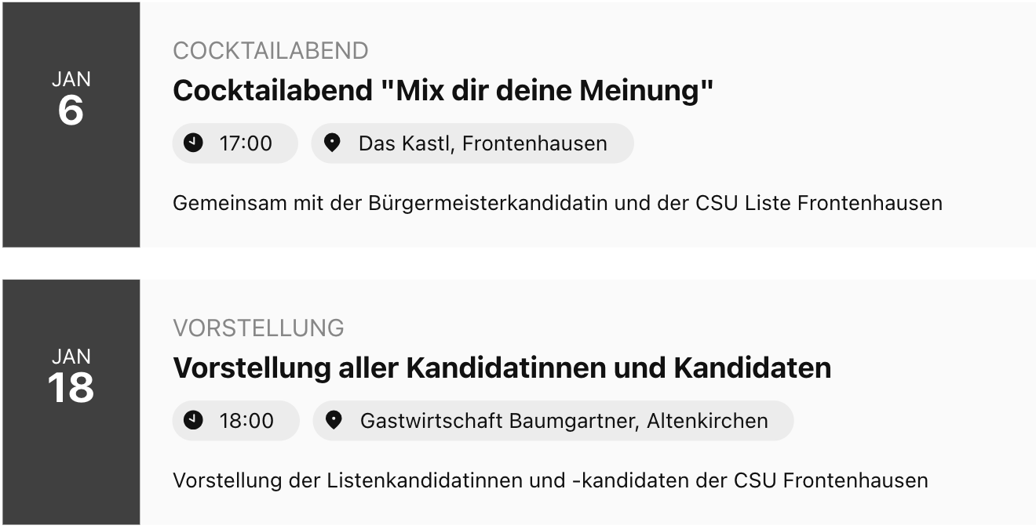Viewport: 1036px width, 529px height.
Task: Click the location pin beside Das Kastl
Action: click(x=333, y=143)
